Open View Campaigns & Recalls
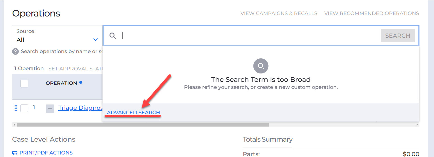The image size is (434, 157). (279, 13)
